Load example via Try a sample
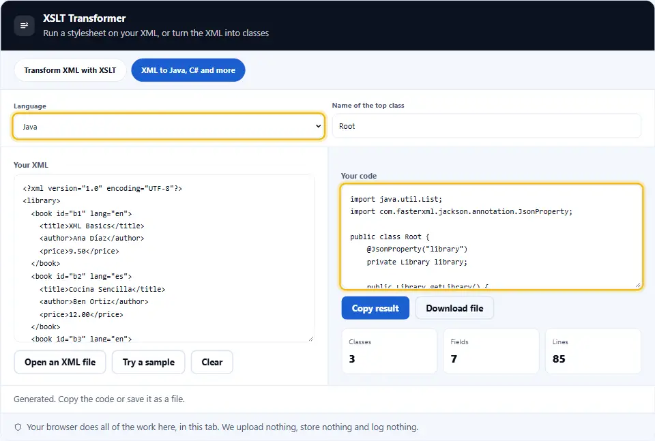Viewport: 655px width, 441px height. click(x=148, y=362)
